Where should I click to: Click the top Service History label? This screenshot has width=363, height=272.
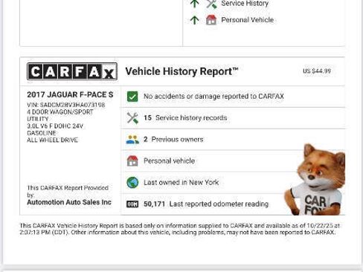click(x=245, y=4)
